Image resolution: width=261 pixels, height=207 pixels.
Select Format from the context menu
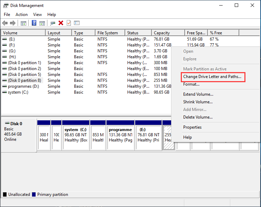click(x=191, y=84)
